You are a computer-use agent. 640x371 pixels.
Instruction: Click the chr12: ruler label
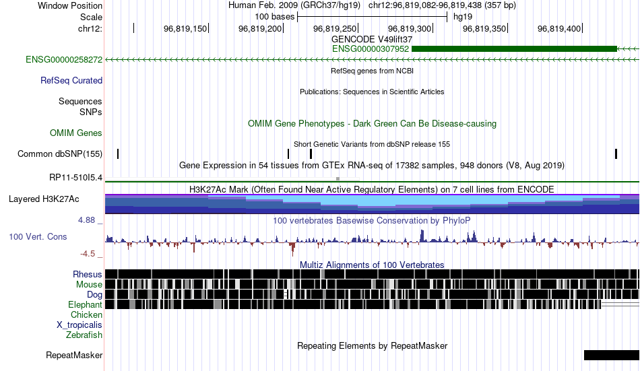click(90, 28)
